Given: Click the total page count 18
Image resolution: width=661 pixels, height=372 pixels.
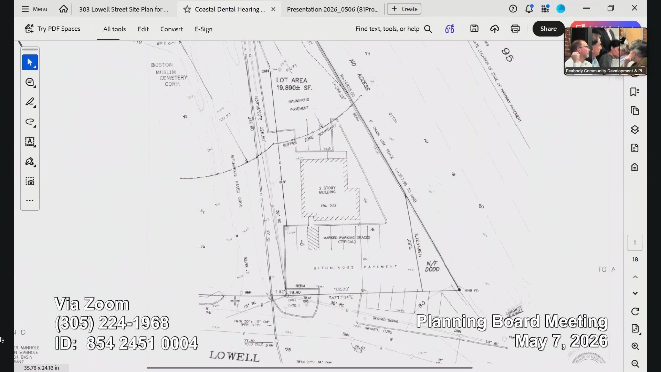Looking at the screenshot, I should [x=635, y=259].
